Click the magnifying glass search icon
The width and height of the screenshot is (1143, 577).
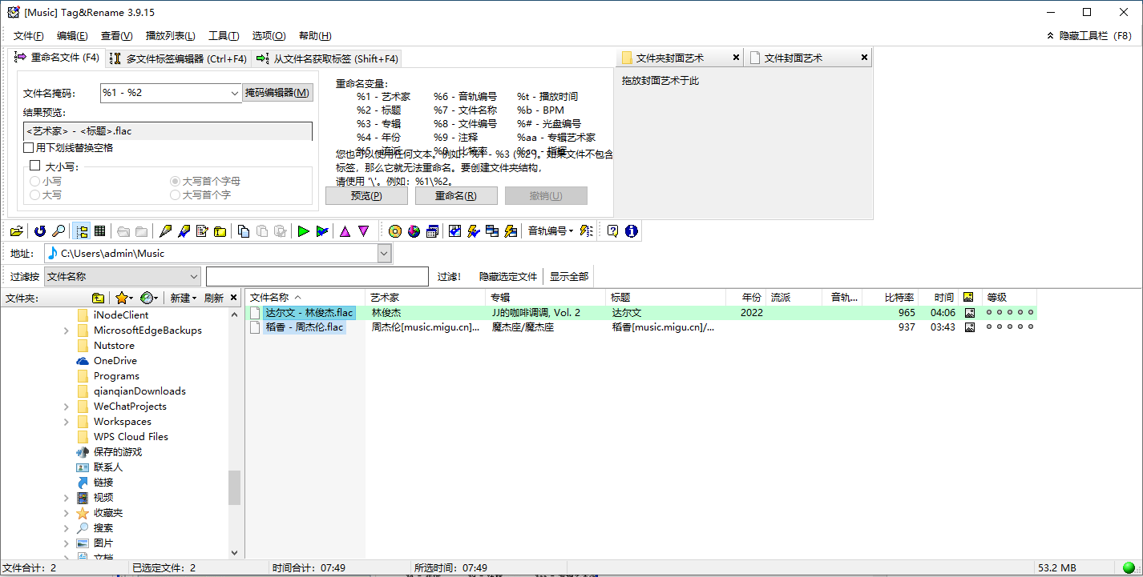coord(59,231)
